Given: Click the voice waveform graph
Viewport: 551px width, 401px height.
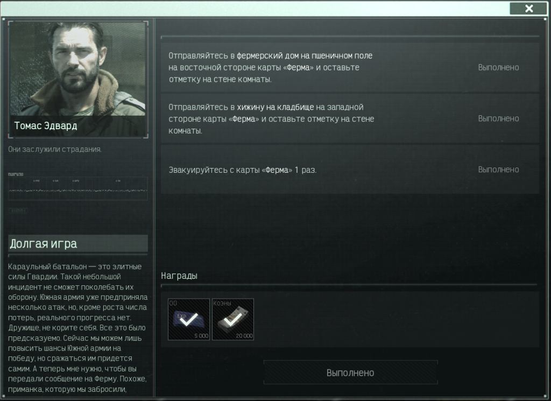Looking at the screenshot, I should click(x=78, y=188).
